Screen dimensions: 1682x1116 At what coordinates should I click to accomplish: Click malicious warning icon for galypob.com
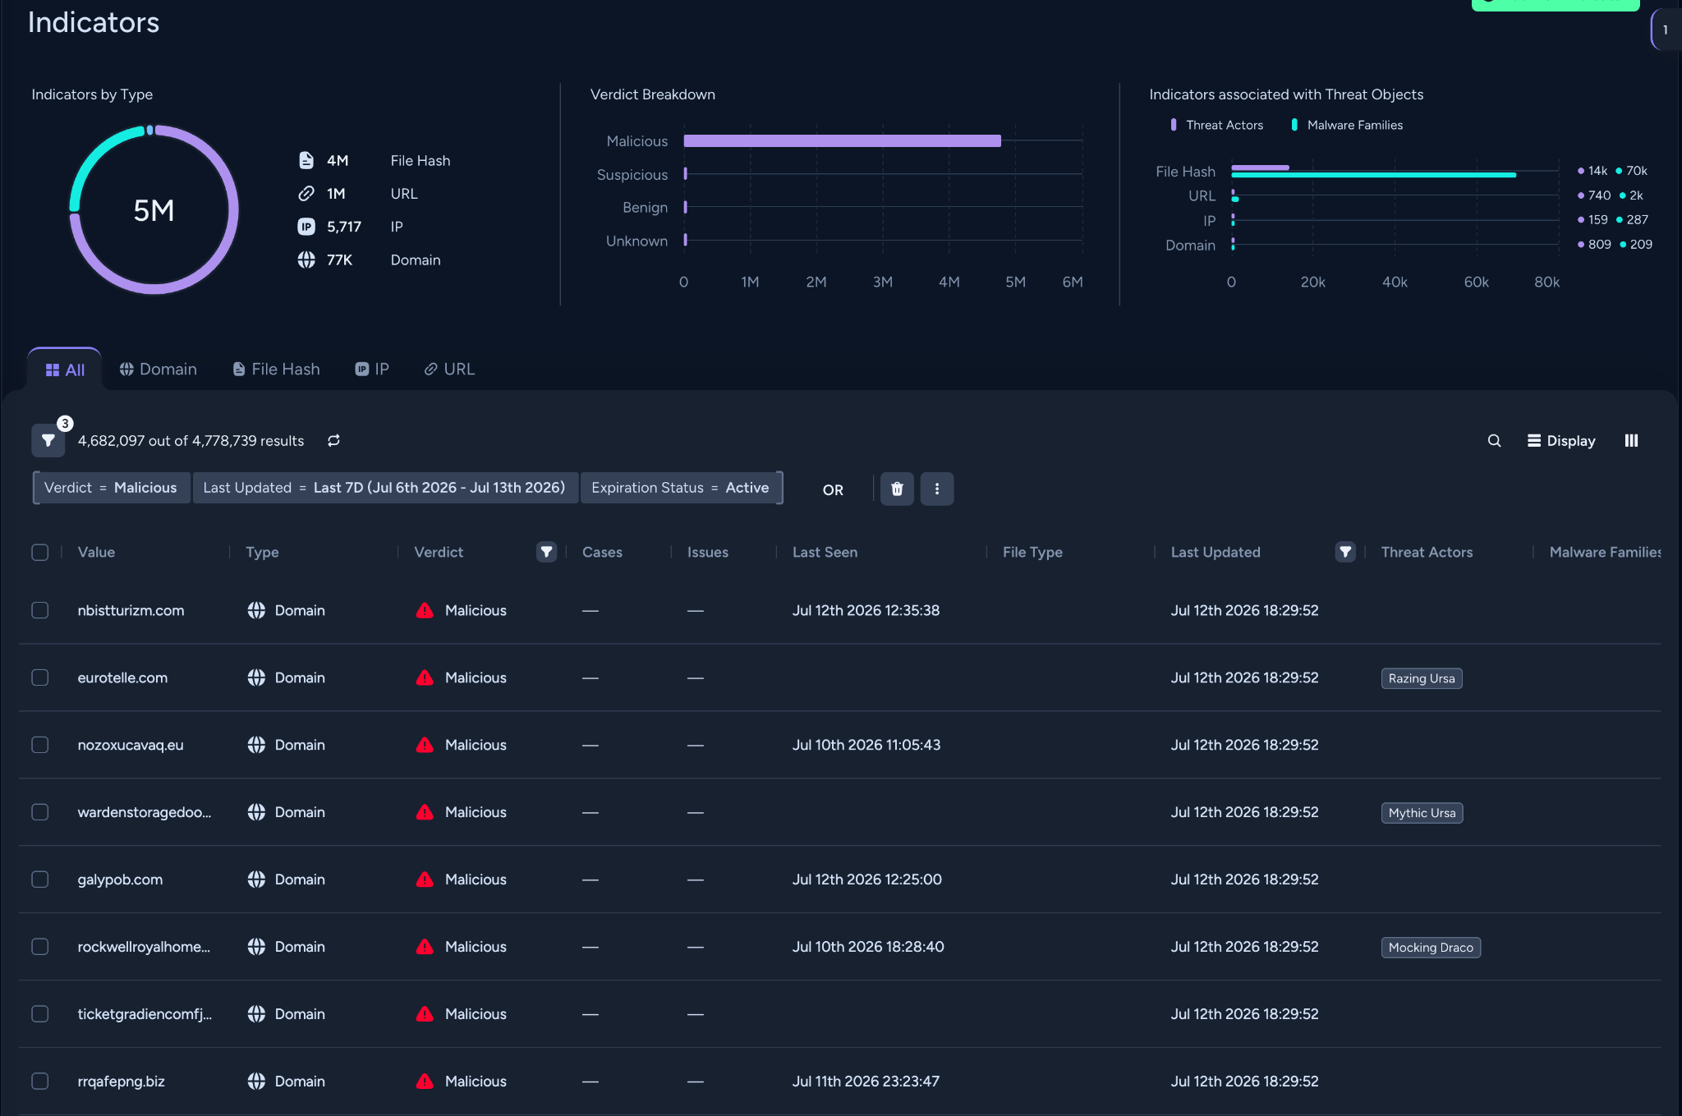[425, 879]
